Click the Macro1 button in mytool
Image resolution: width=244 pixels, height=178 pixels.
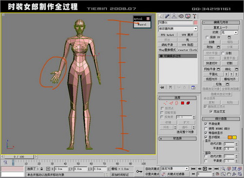pos(142,24)
